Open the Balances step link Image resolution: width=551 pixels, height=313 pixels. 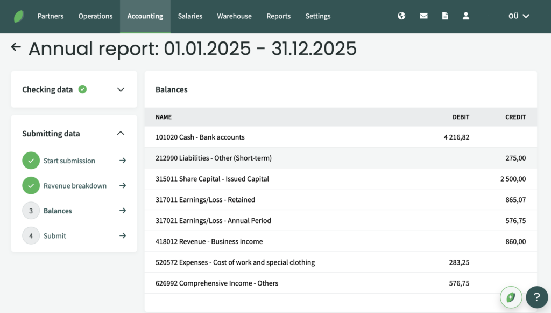58,211
